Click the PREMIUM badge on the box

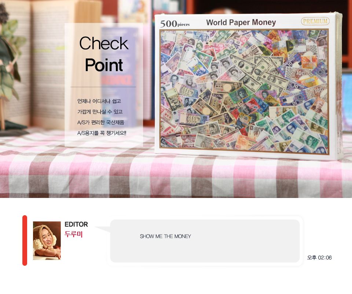coord(315,21)
